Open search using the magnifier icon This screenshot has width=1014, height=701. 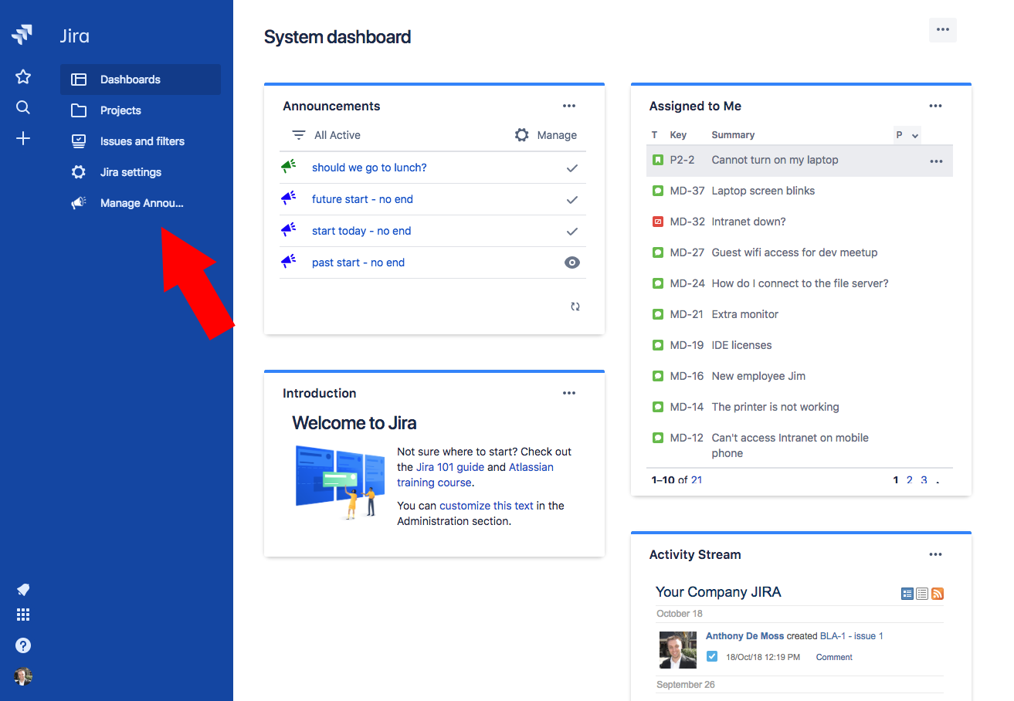point(23,107)
